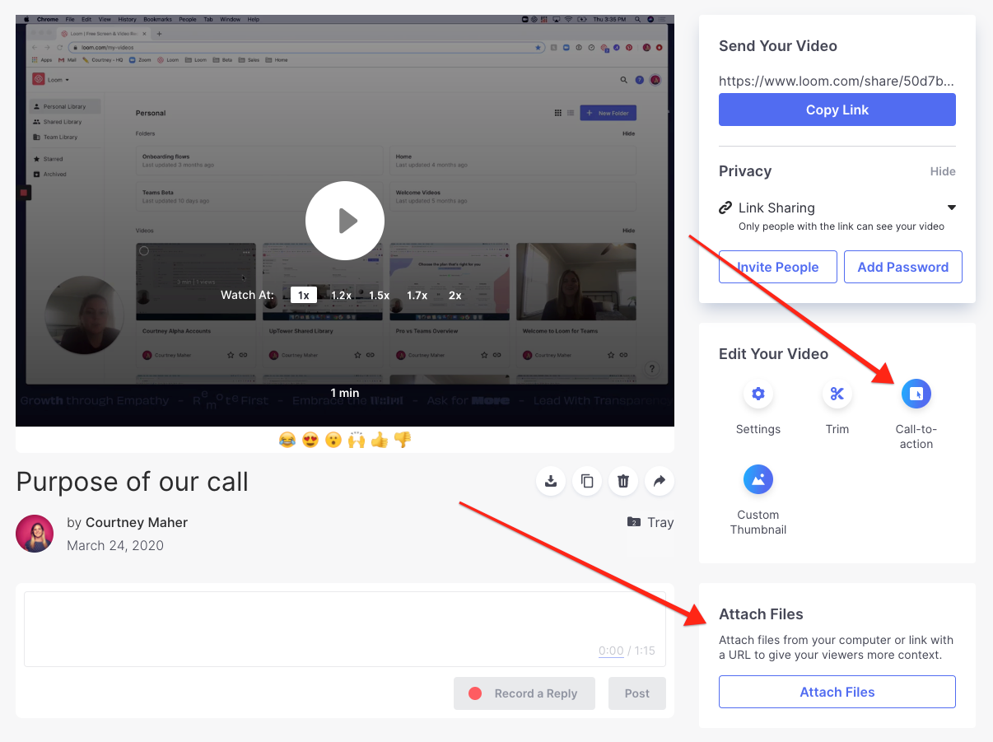993x742 pixels.
Task: Click the Copy Link button
Action: coord(837,110)
